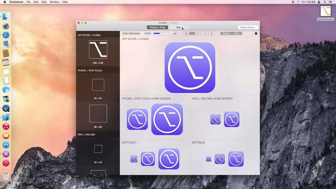Open purple command-key app in Dock
336x189 pixels.
tap(6, 154)
